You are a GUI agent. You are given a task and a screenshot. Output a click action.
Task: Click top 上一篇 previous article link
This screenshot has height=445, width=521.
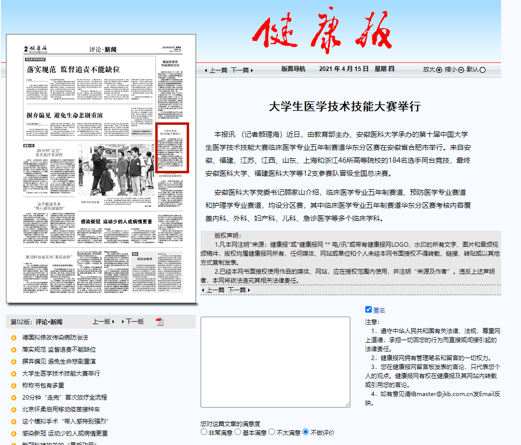click(x=216, y=70)
